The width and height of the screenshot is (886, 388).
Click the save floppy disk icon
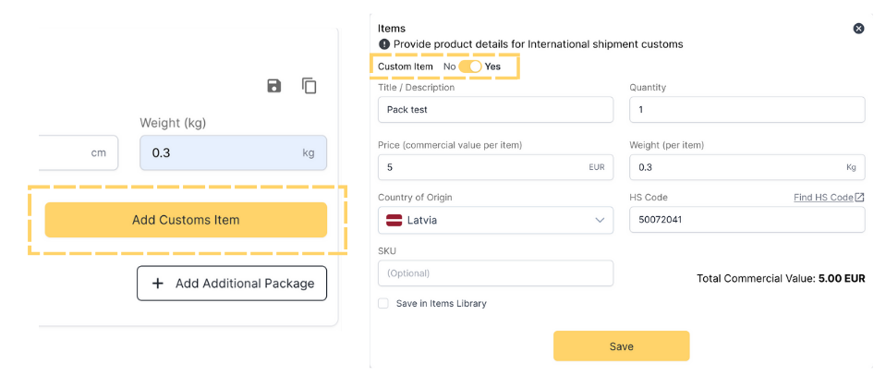(273, 86)
